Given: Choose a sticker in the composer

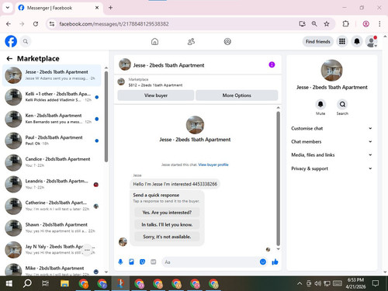Looking at the screenshot, I should 142,262.
